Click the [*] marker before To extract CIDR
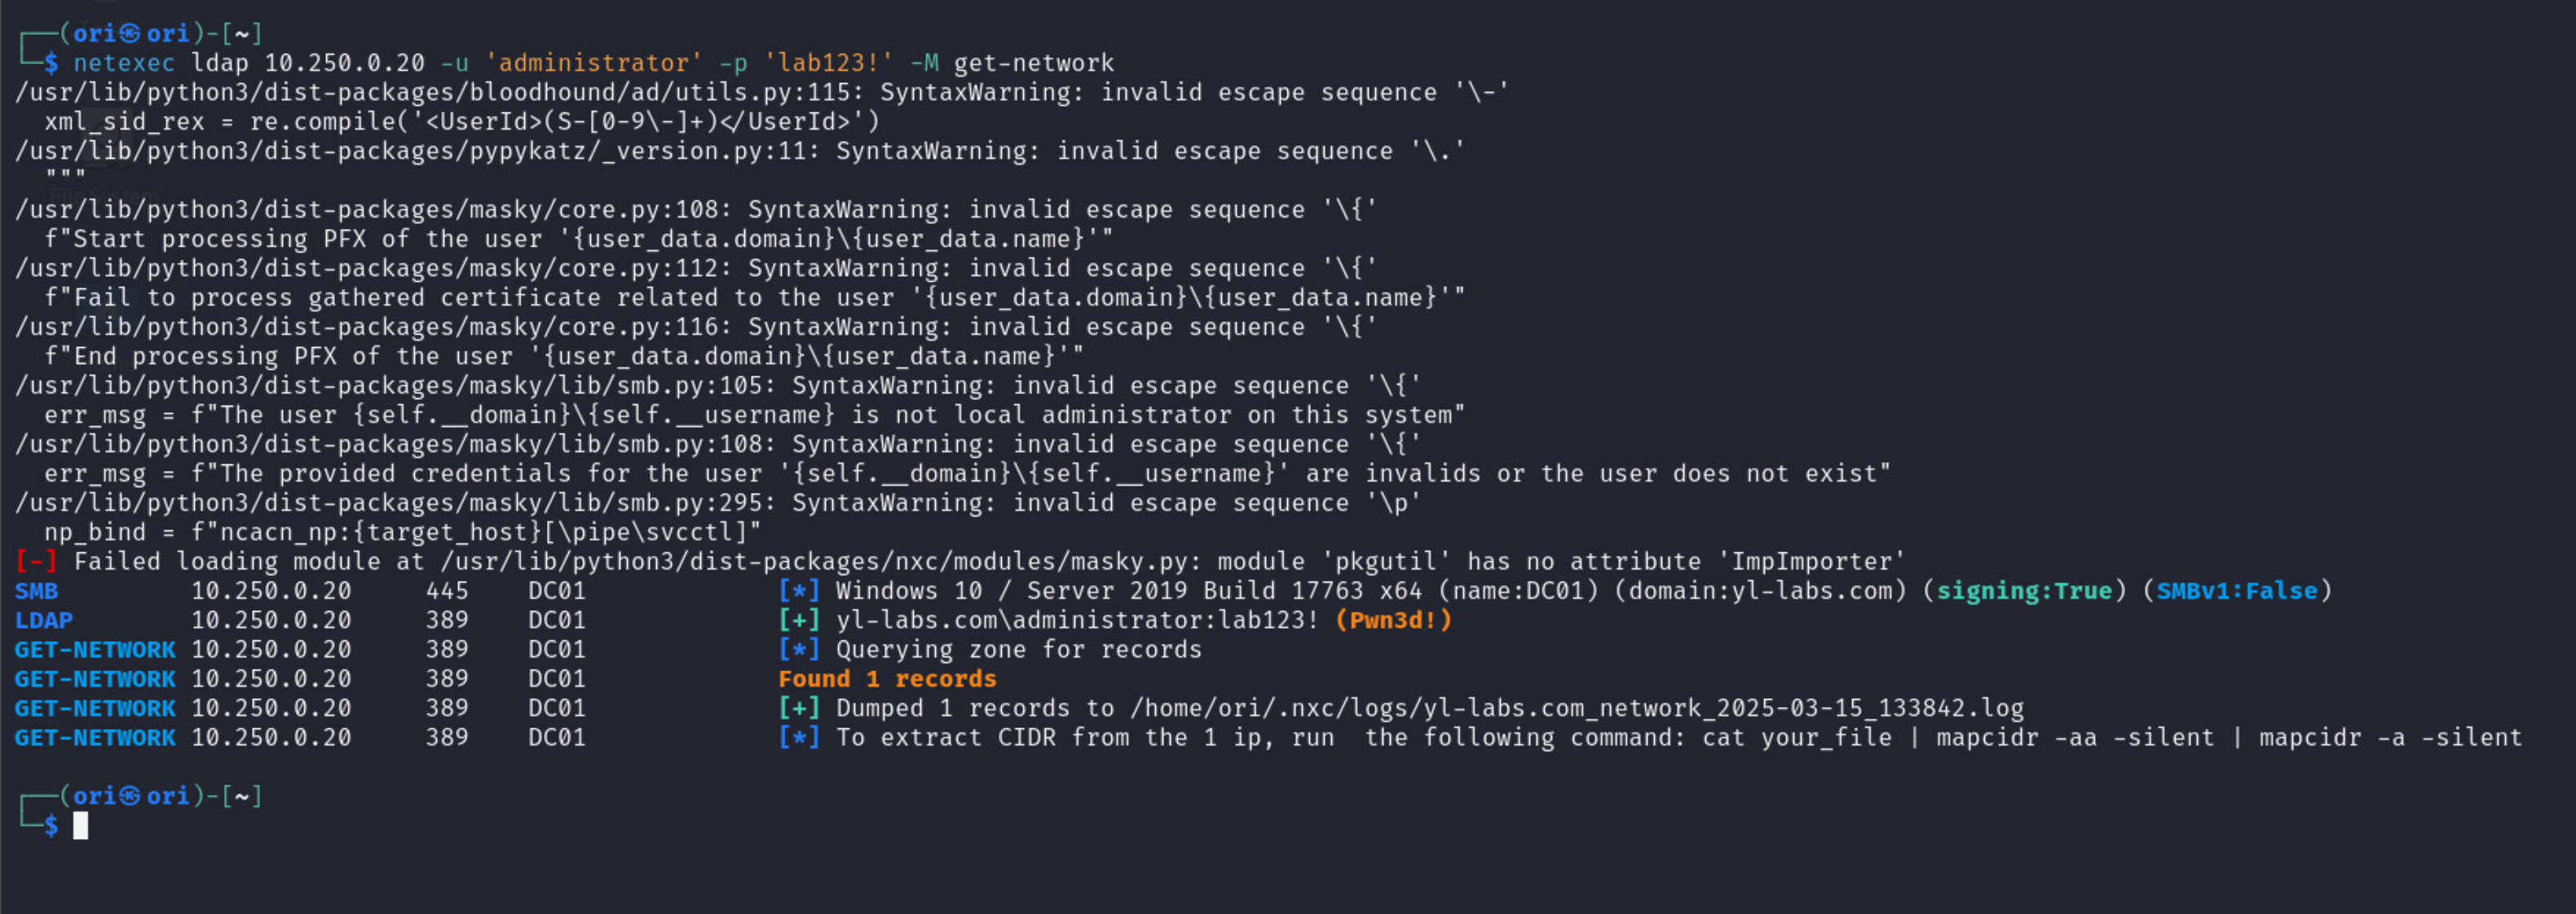This screenshot has height=914, width=2576. (x=799, y=737)
